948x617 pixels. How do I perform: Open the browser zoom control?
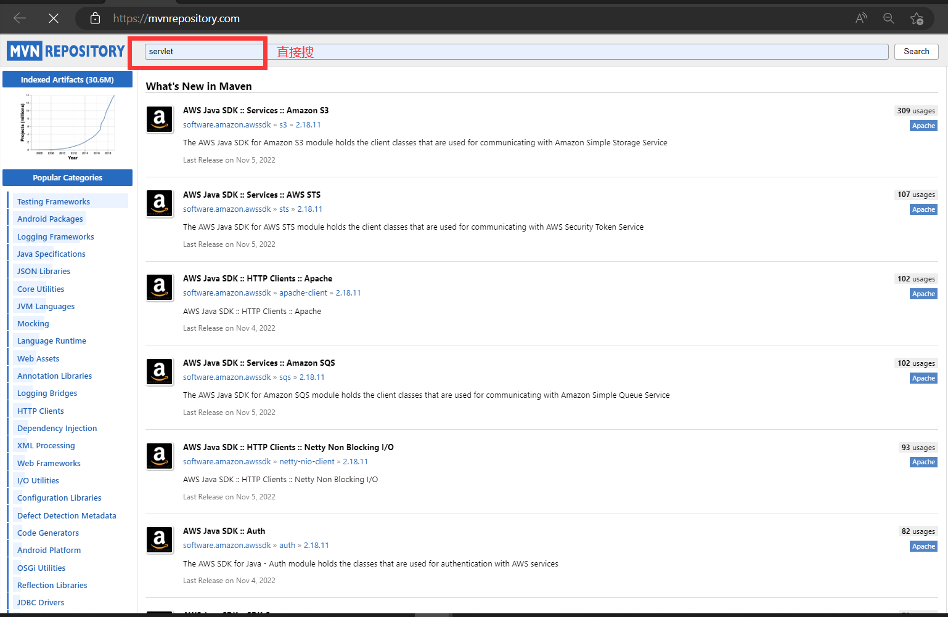click(x=888, y=18)
